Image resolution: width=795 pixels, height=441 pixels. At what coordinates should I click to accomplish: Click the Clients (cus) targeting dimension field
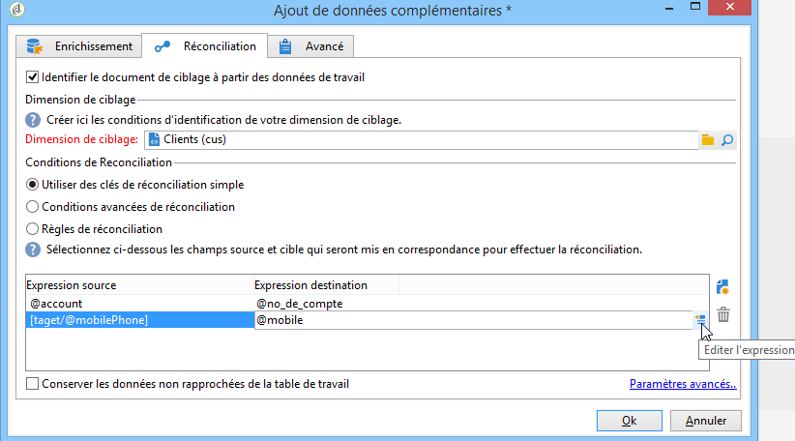click(x=421, y=140)
